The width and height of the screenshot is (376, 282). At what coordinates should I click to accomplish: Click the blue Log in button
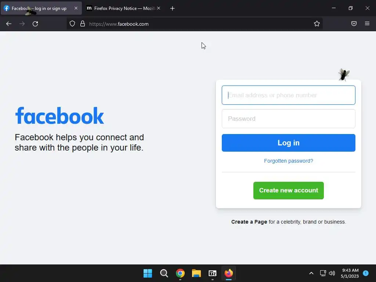[289, 143]
